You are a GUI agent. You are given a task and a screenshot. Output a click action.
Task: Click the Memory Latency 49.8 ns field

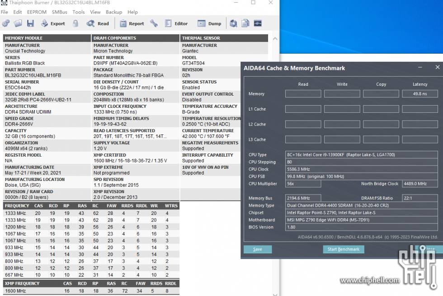(420, 93)
